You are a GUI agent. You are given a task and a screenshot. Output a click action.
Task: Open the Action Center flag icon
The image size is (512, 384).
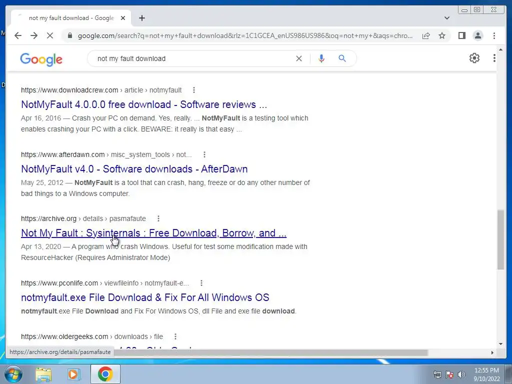pos(449,374)
